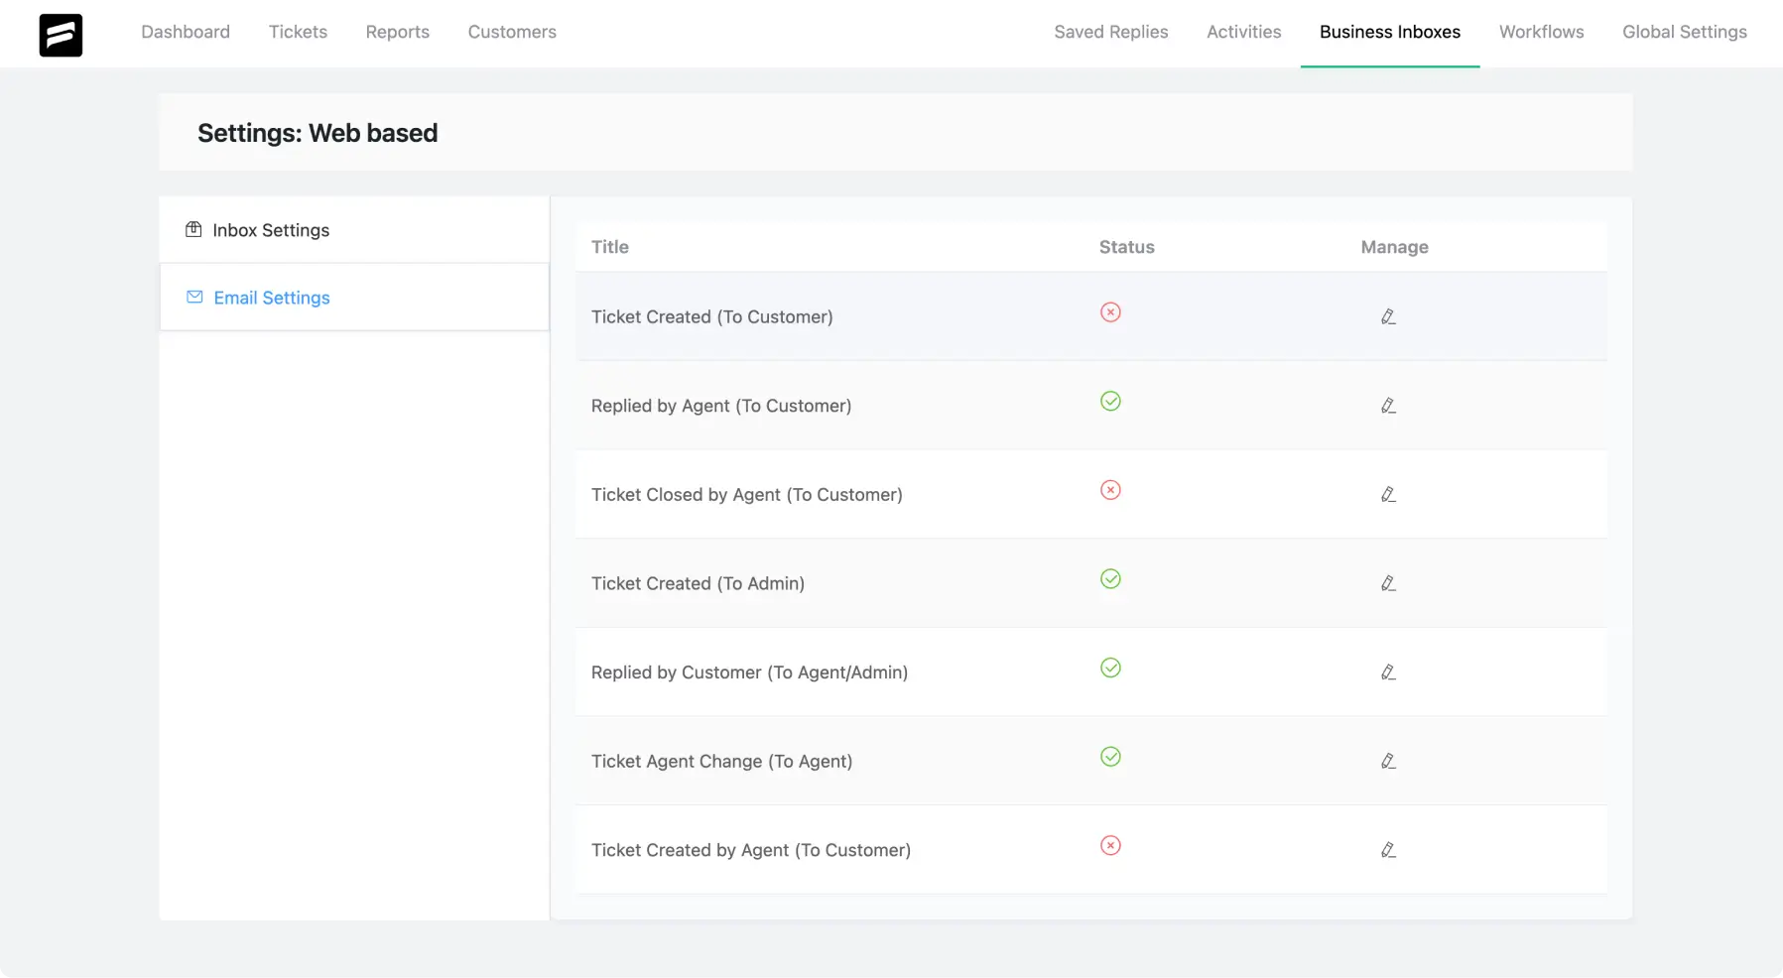Viewport: 1783px width, 978px height.
Task: Enable the Ticket Created (To Customer) notification status
Action: click(1110, 311)
